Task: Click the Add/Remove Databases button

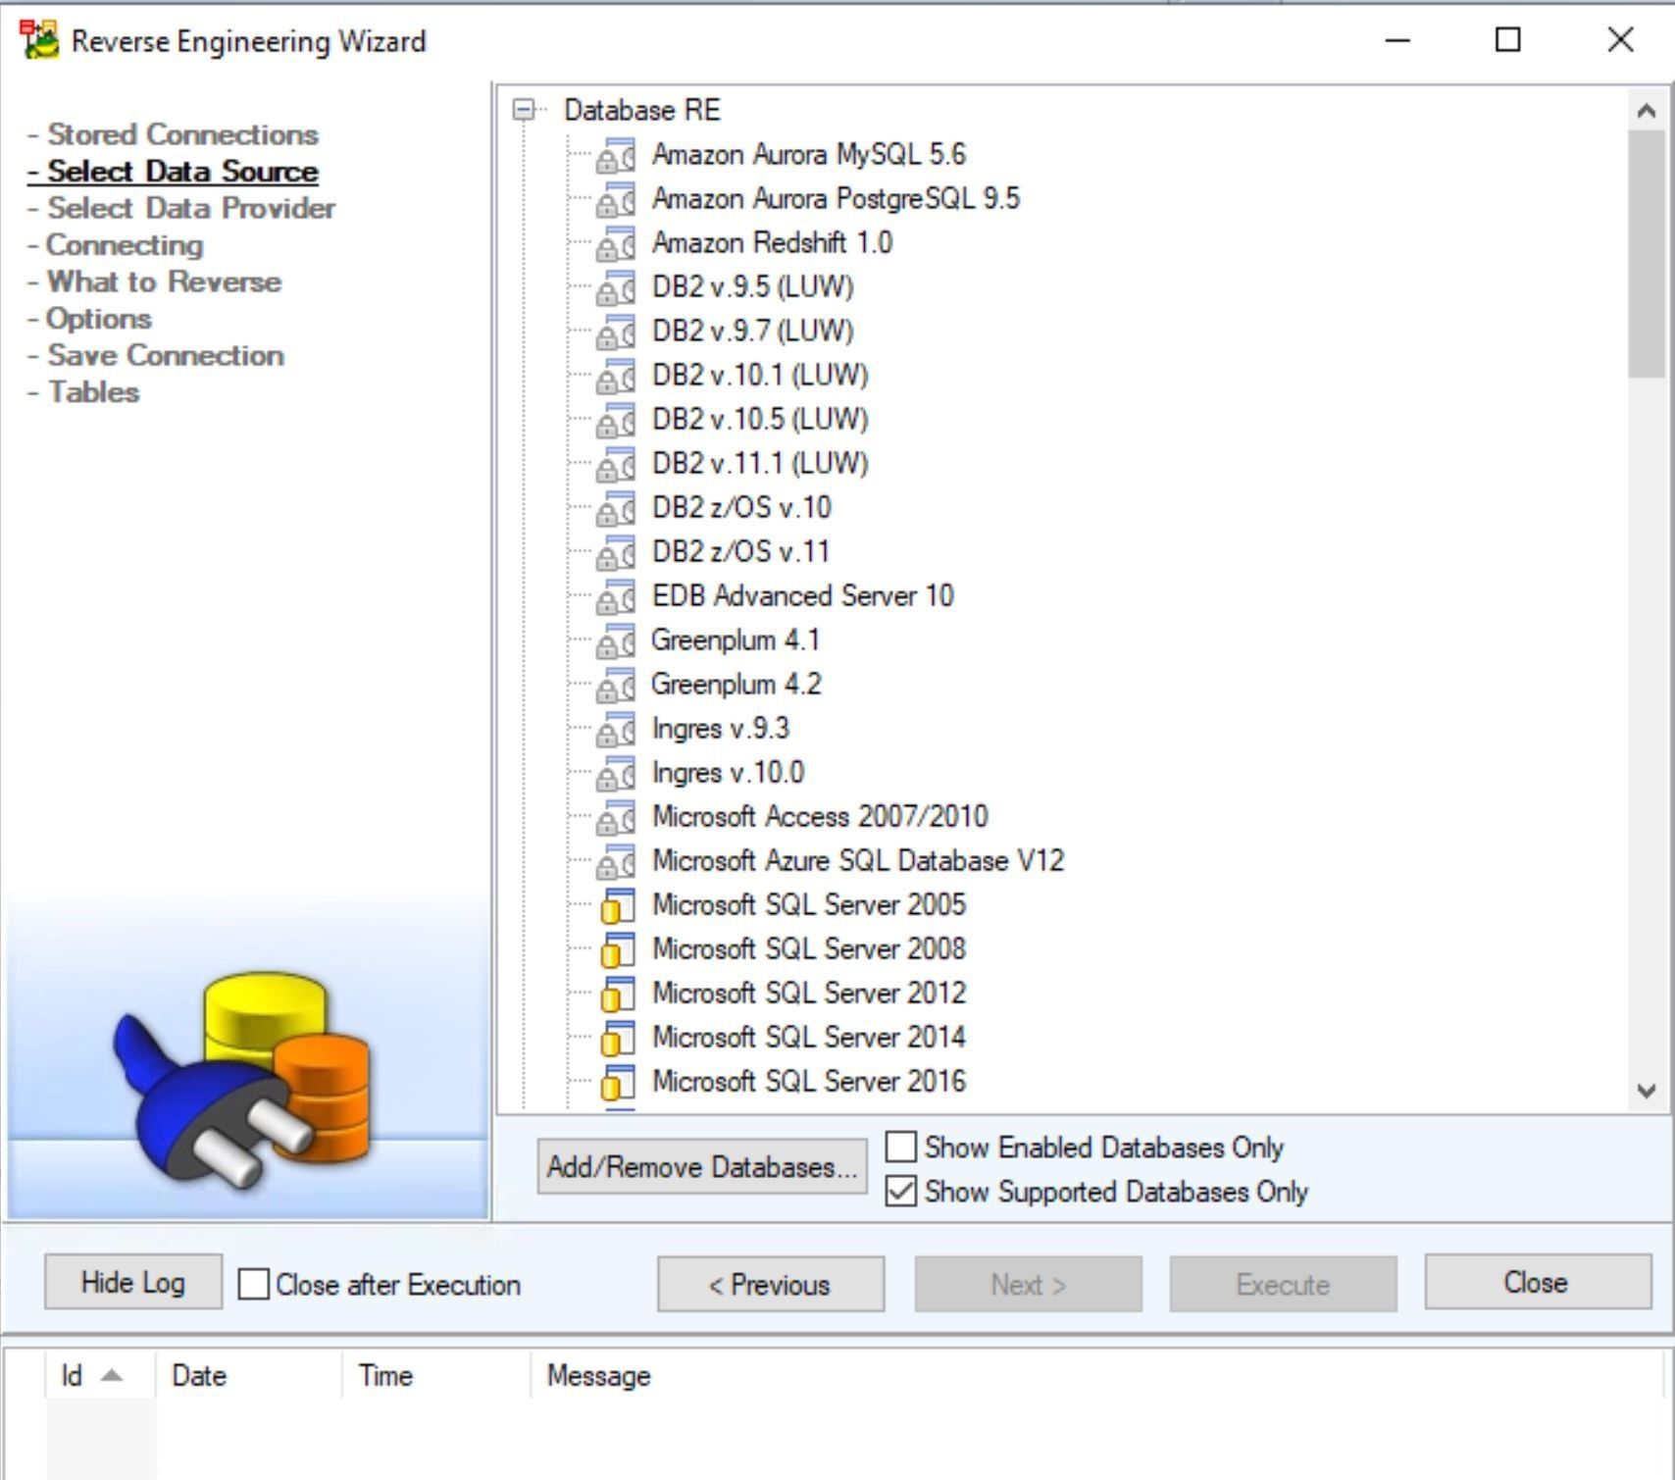Action: click(702, 1166)
